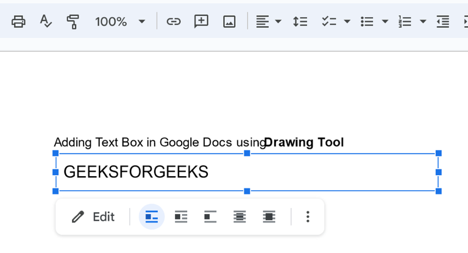Insert an image
This screenshot has height=253, width=468.
click(229, 21)
